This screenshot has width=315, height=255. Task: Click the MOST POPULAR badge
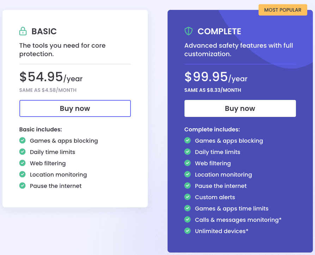point(283,10)
